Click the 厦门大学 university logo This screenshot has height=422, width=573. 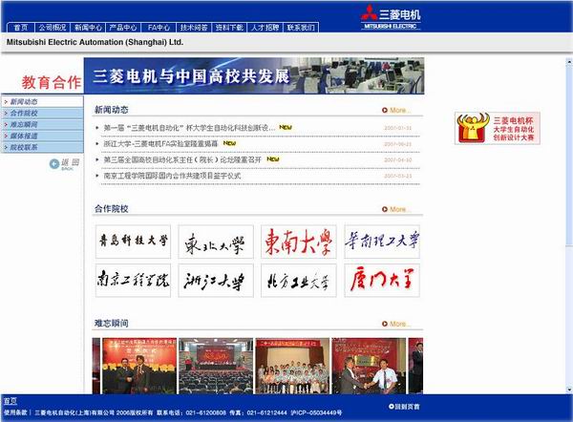(381, 281)
